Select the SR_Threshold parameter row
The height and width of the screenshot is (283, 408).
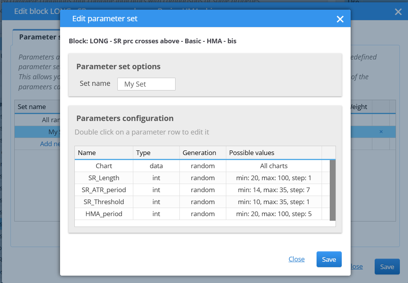[202, 202]
